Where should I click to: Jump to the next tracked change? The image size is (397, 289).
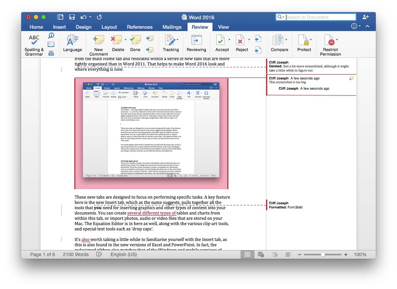tap(258, 50)
